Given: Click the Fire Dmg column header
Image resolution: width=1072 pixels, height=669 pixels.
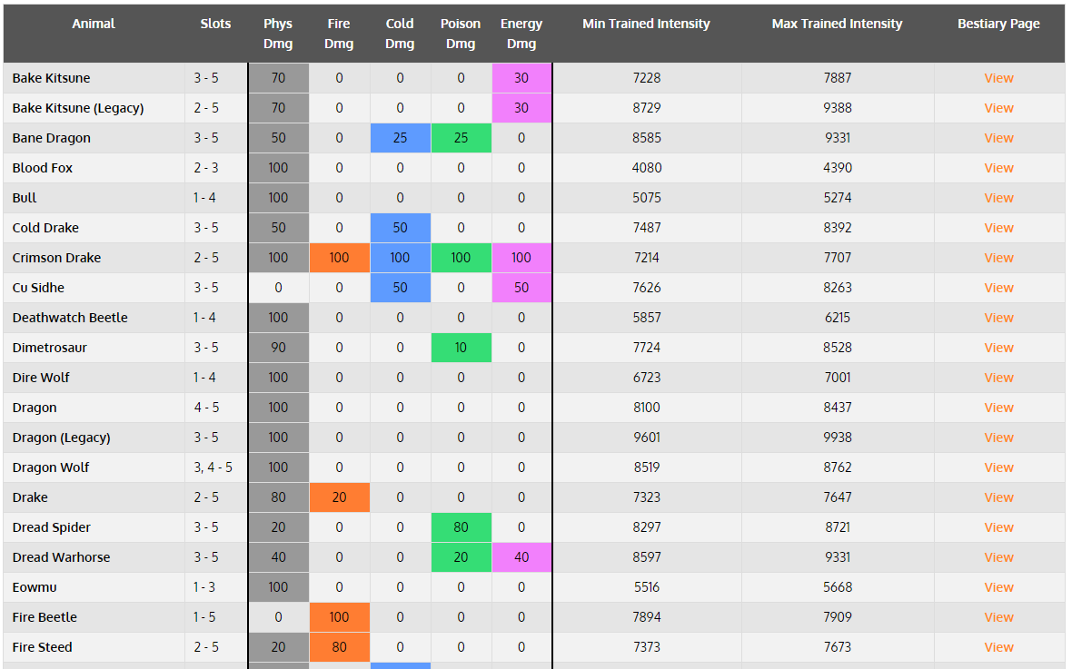Looking at the screenshot, I should pos(339,34).
